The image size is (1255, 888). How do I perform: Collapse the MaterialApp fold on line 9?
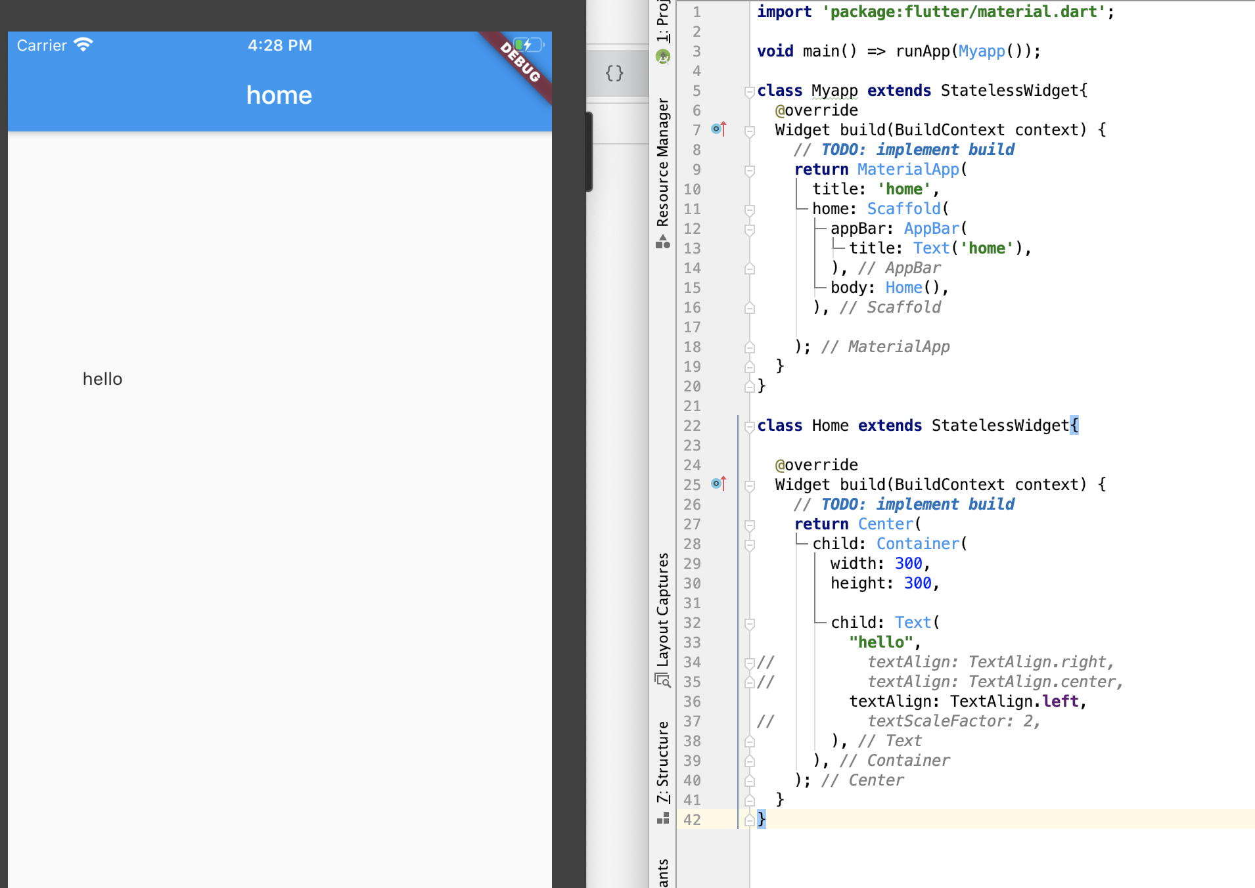[749, 170]
